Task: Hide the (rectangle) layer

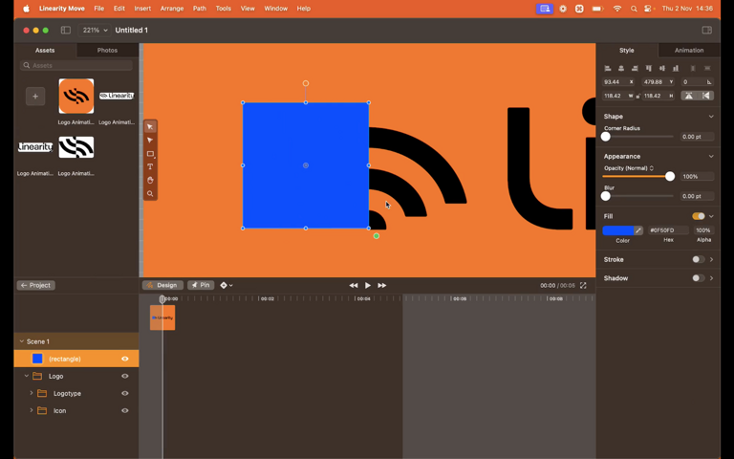Action: tap(125, 359)
